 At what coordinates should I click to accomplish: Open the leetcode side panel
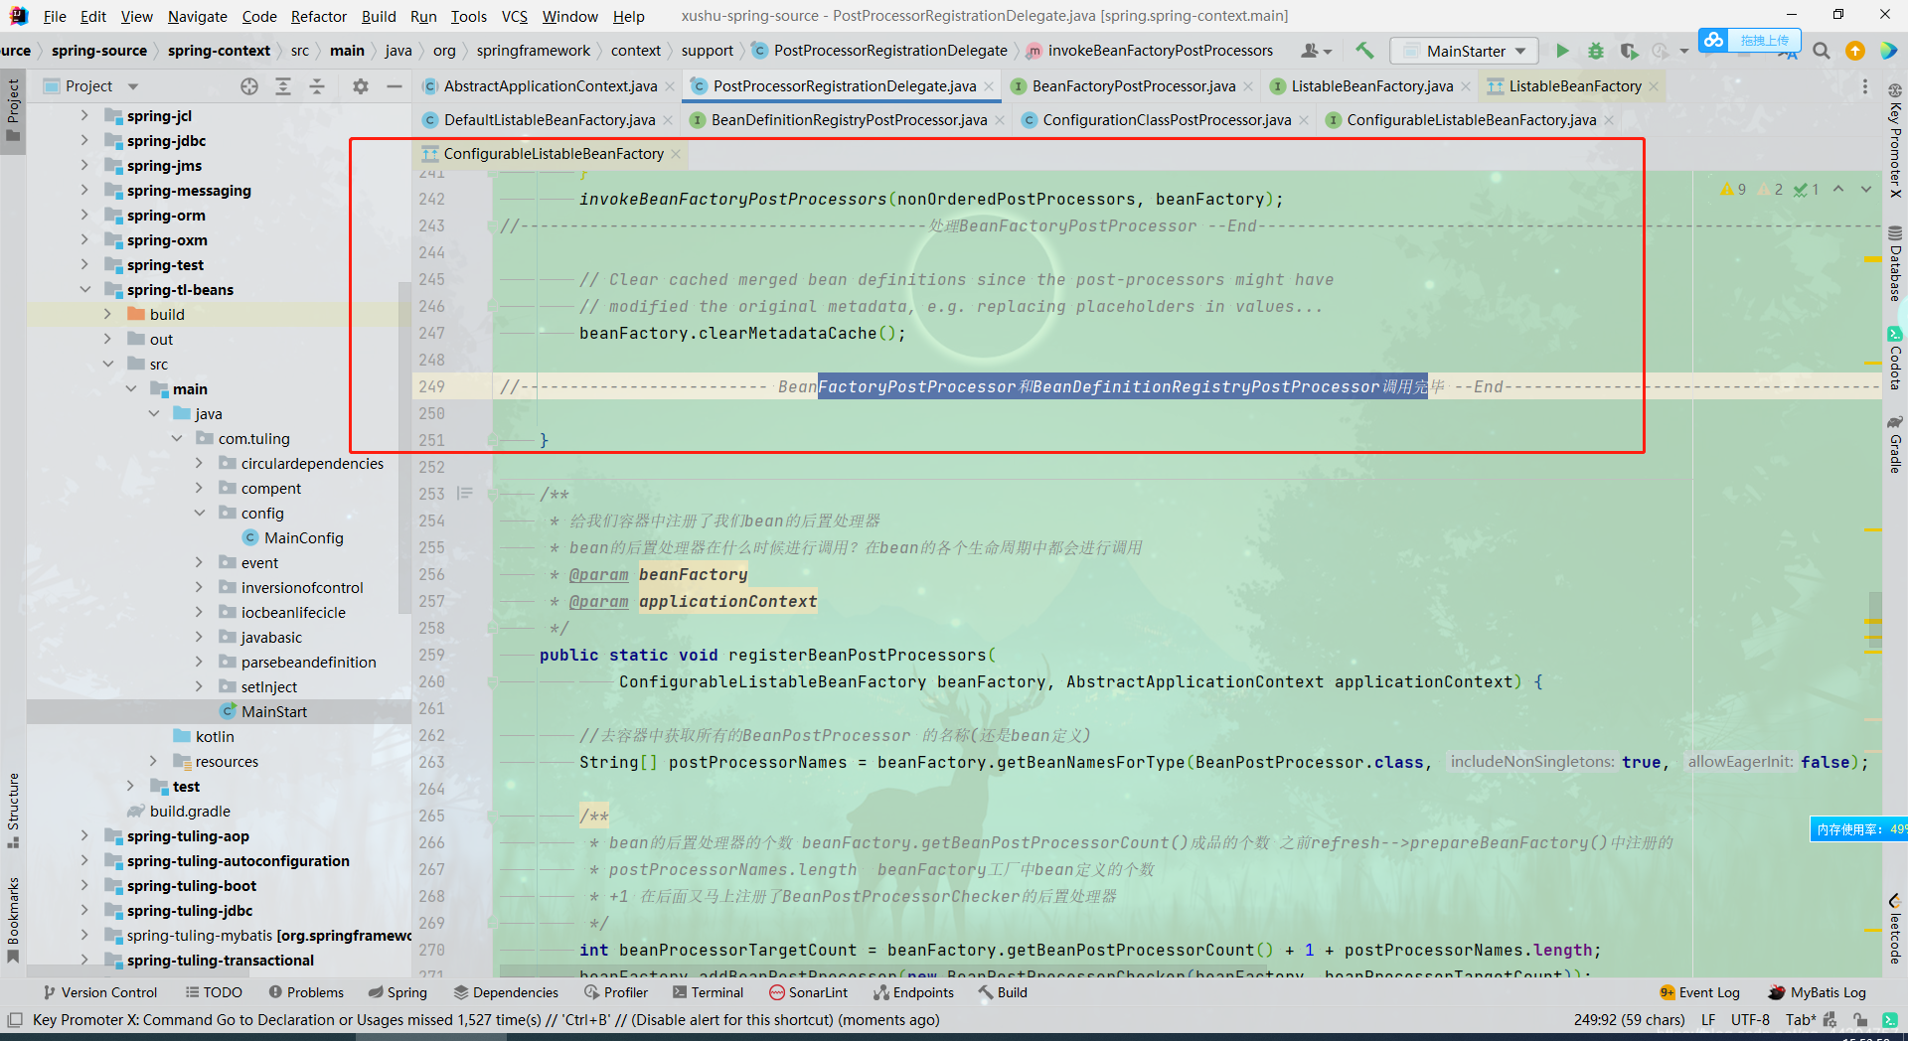[x=1895, y=929]
